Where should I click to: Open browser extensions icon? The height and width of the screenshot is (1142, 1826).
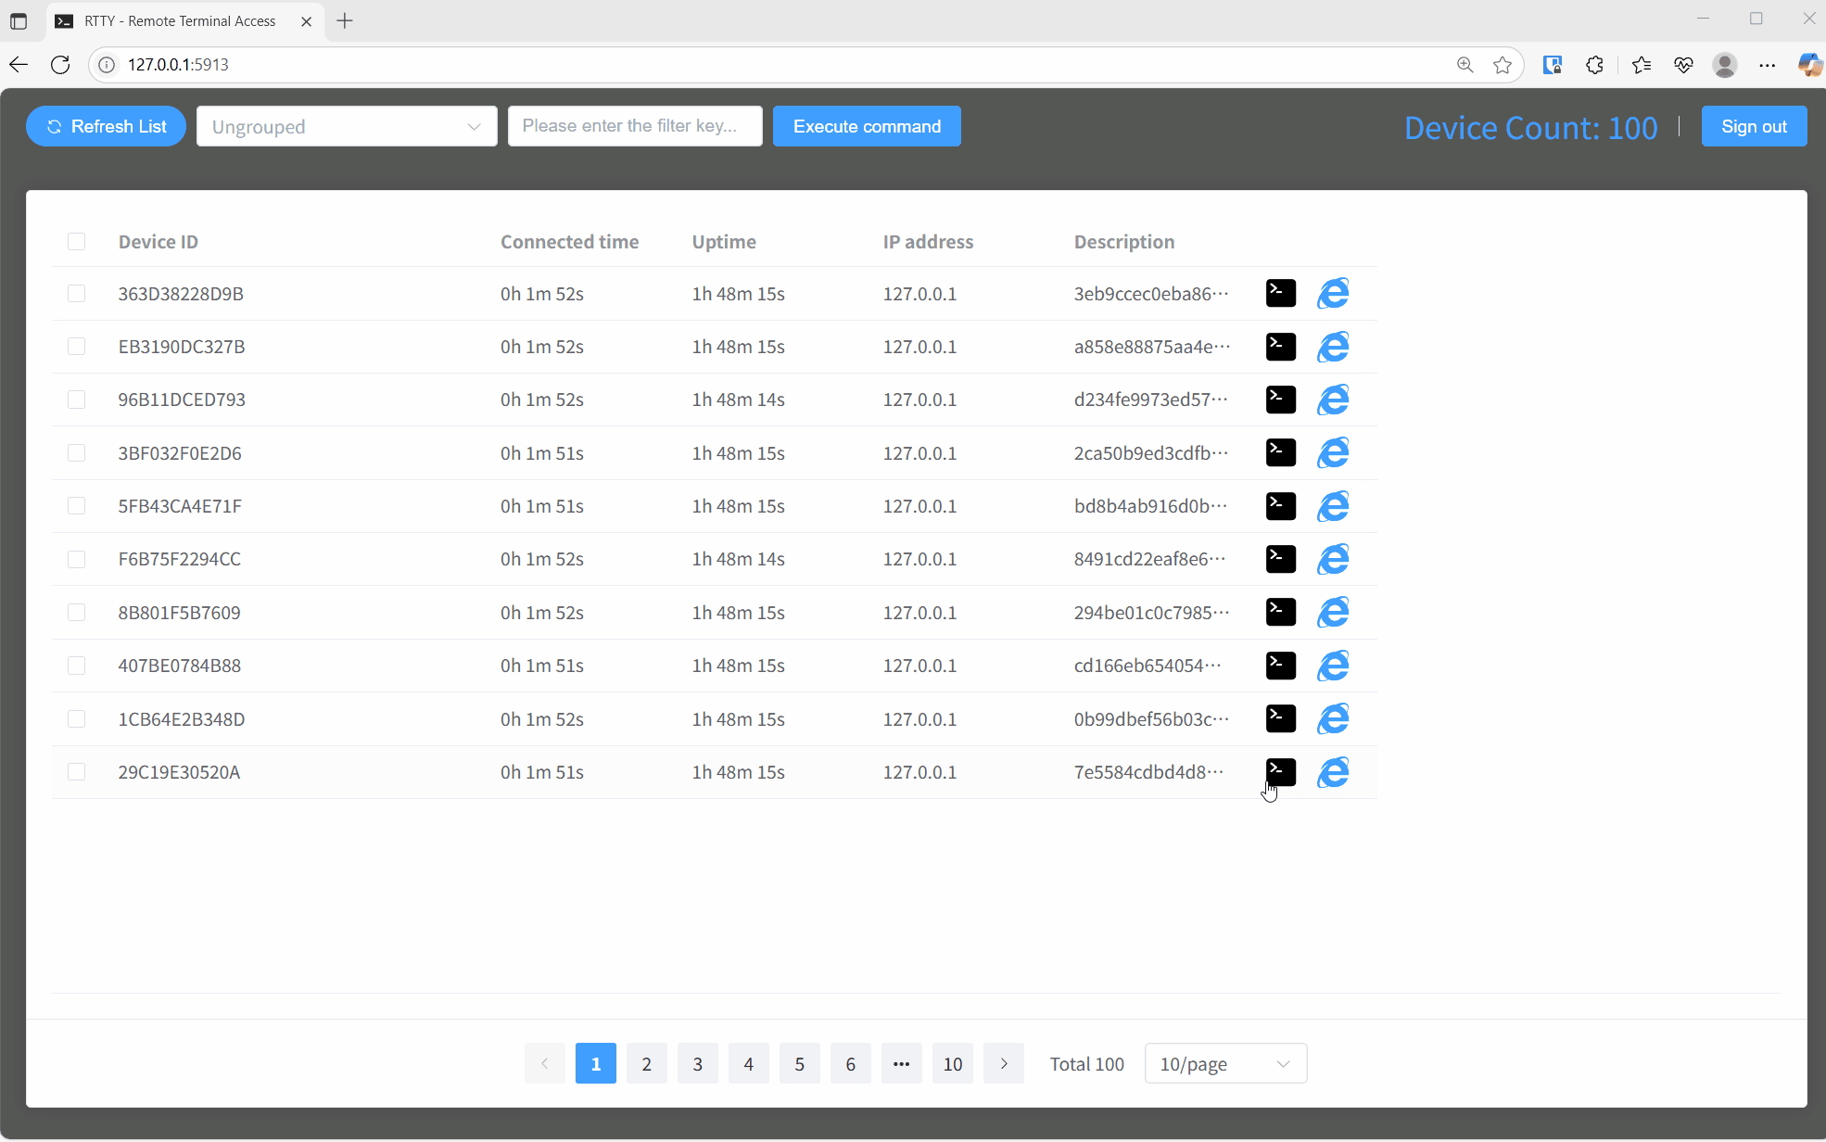pos(1594,65)
